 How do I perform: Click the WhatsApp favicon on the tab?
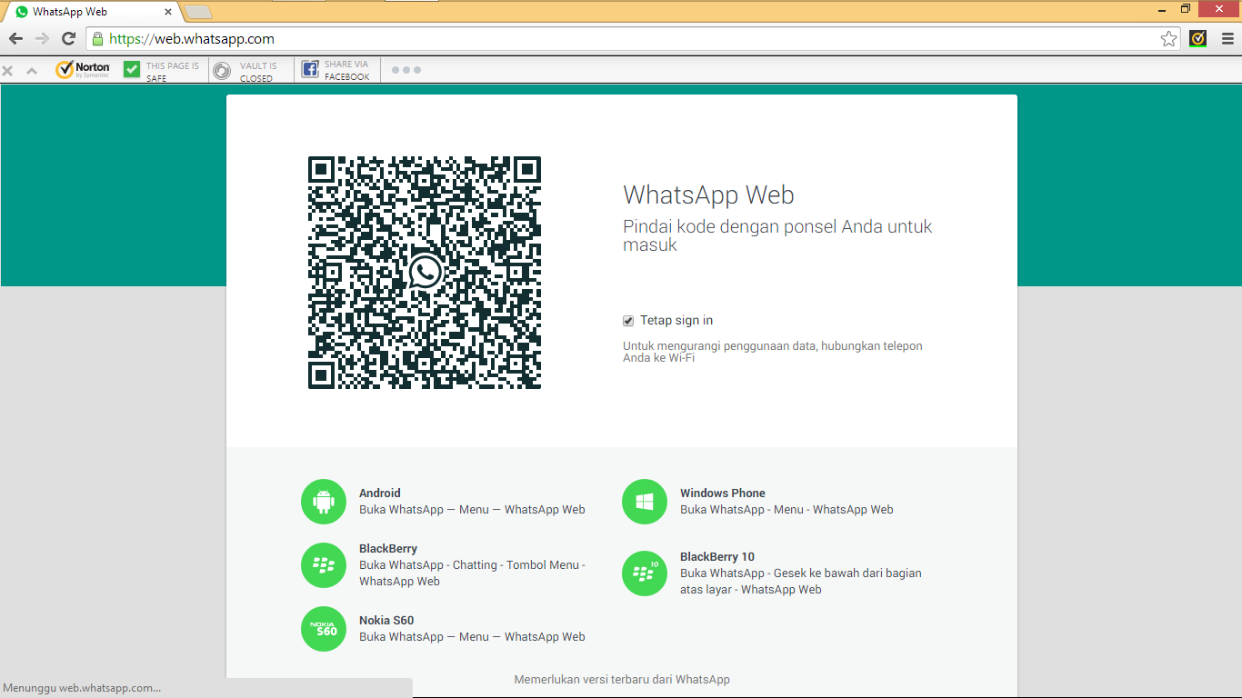(x=22, y=13)
